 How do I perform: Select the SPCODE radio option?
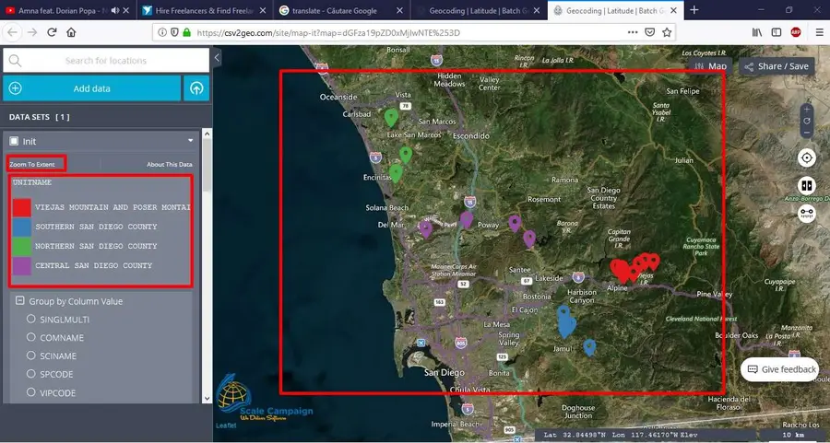click(x=31, y=374)
